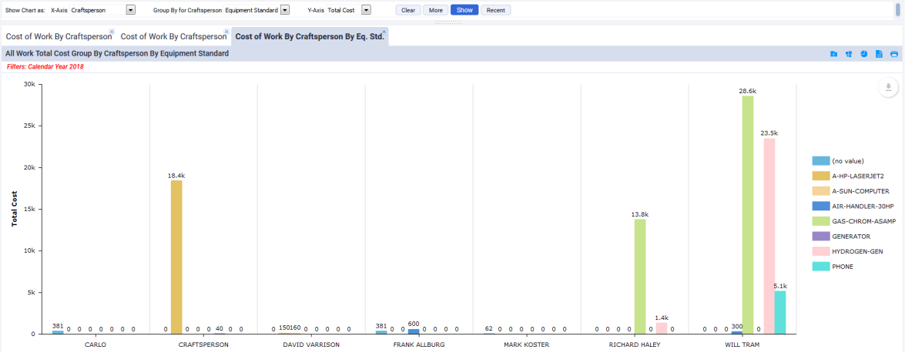Switch to pie chart view icon

864,54
